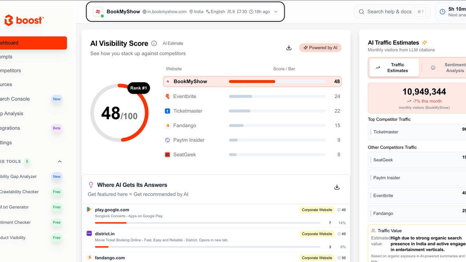
Task: Click the district.in favicon icon
Action: (89, 233)
